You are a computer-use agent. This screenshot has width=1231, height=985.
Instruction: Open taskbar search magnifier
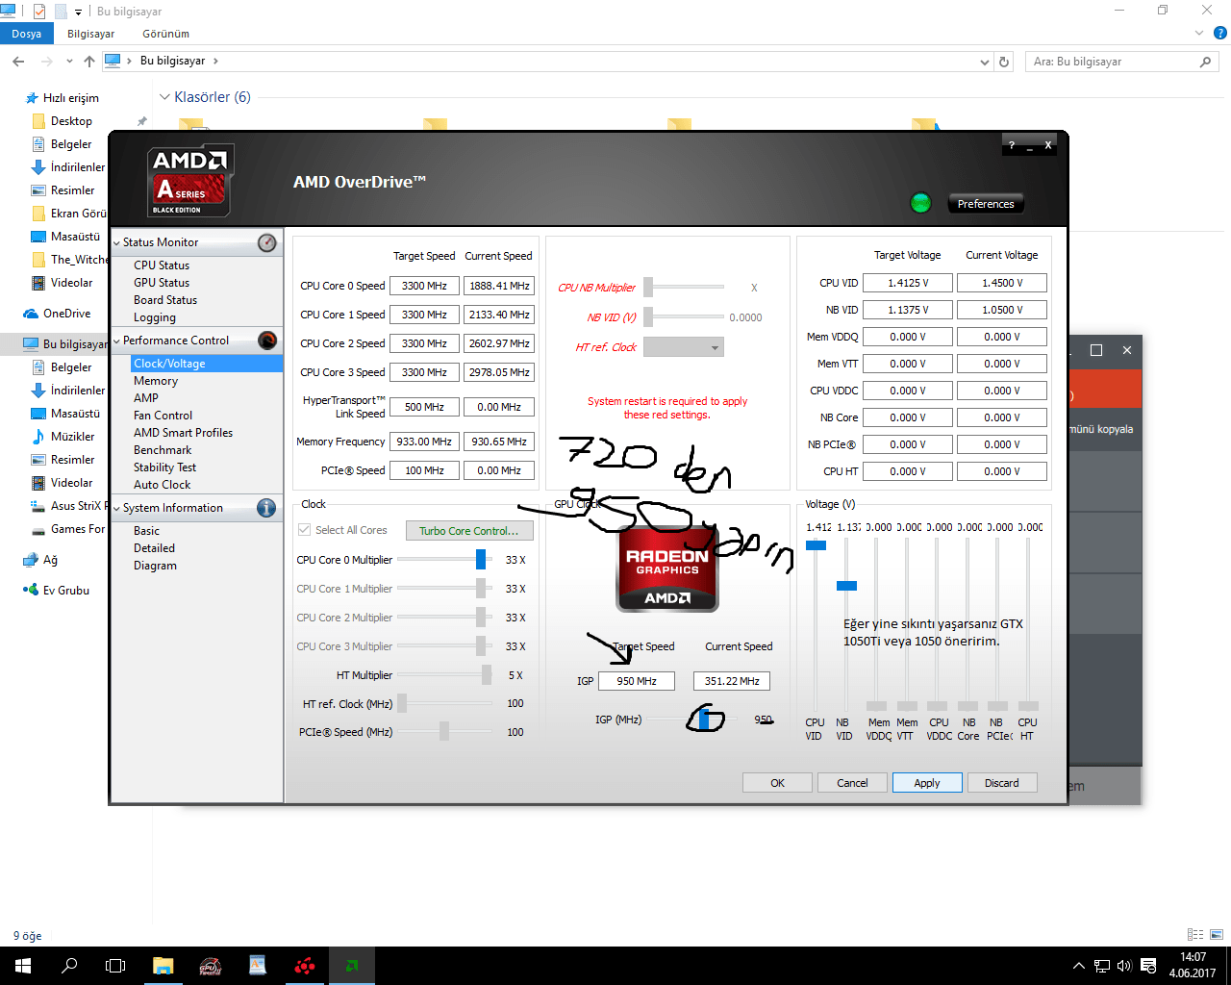pyautogui.click(x=69, y=966)
